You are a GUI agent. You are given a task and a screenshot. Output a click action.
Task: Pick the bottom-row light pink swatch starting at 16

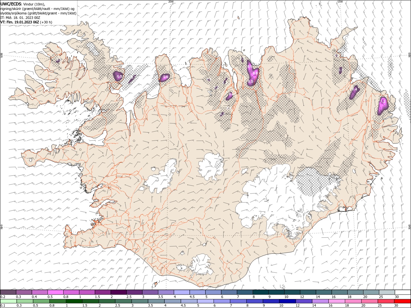click(337, 301)
